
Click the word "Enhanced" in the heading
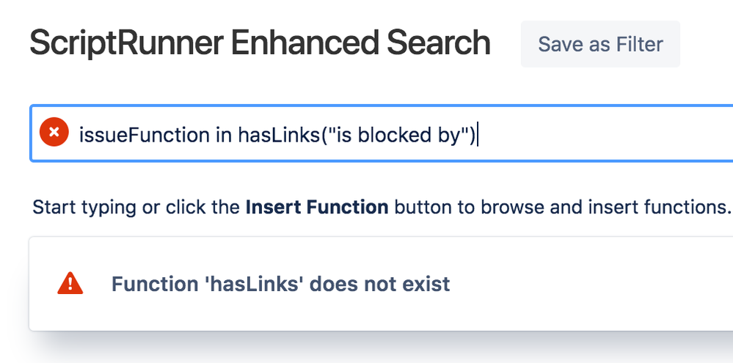304,43
